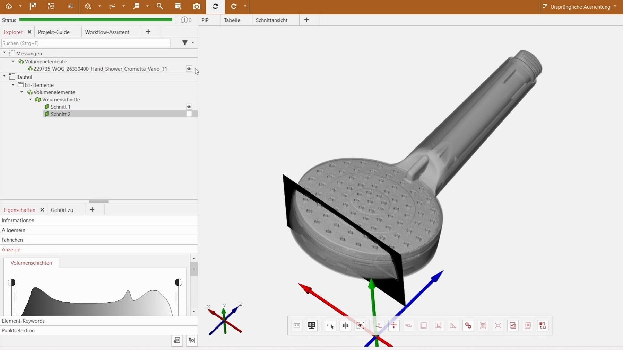The height and width of the screenshot is (350, 623).
Task: Click the right icon at Properties panel bottom
Action: [192, 340]
